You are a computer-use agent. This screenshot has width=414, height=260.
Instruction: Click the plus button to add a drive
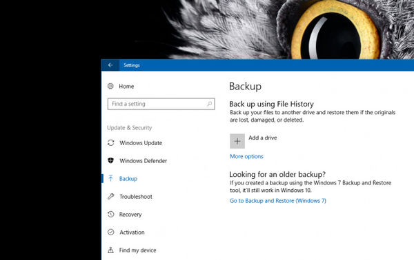tap(237, 141)
